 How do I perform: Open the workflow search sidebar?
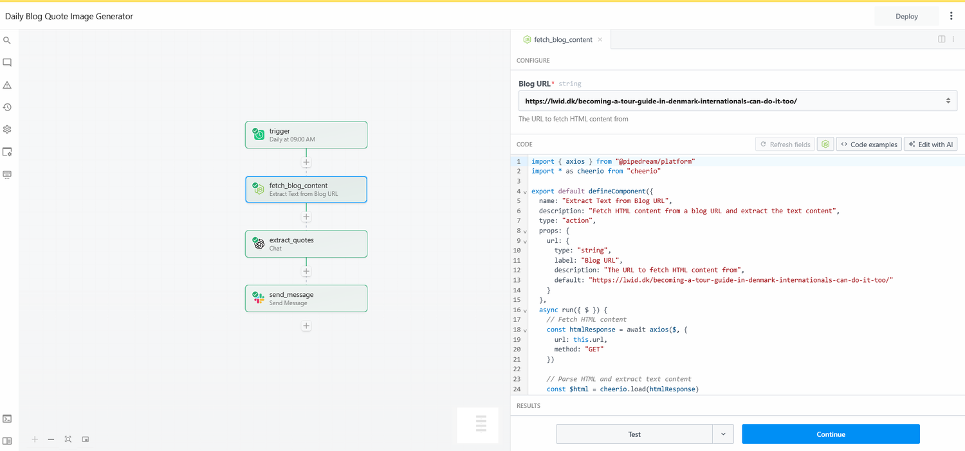tap(7, 40)
